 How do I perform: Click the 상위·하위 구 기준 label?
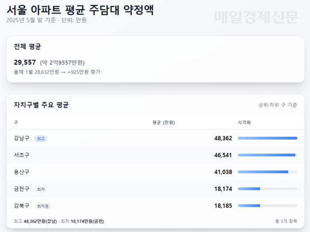pos(278,105)
